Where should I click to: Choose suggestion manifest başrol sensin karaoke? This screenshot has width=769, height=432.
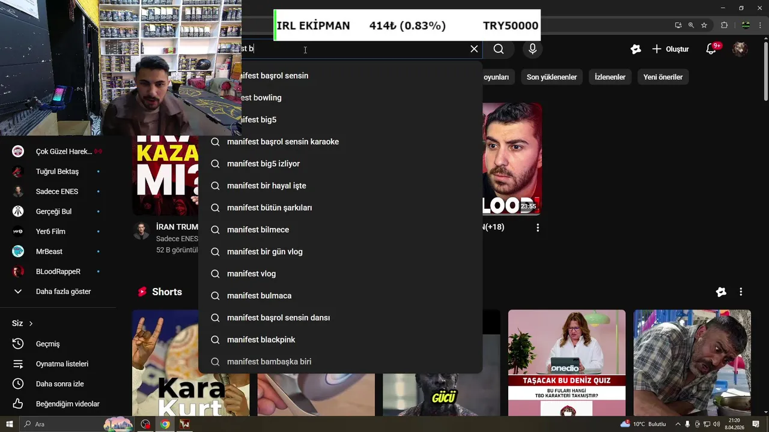(341, 142)
